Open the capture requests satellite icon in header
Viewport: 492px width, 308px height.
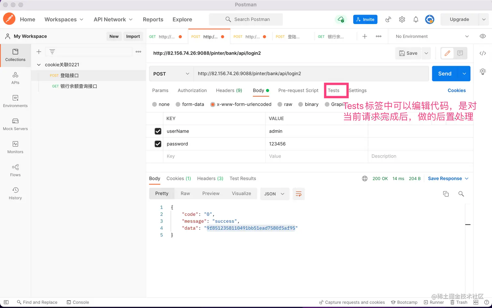[388, 20]
